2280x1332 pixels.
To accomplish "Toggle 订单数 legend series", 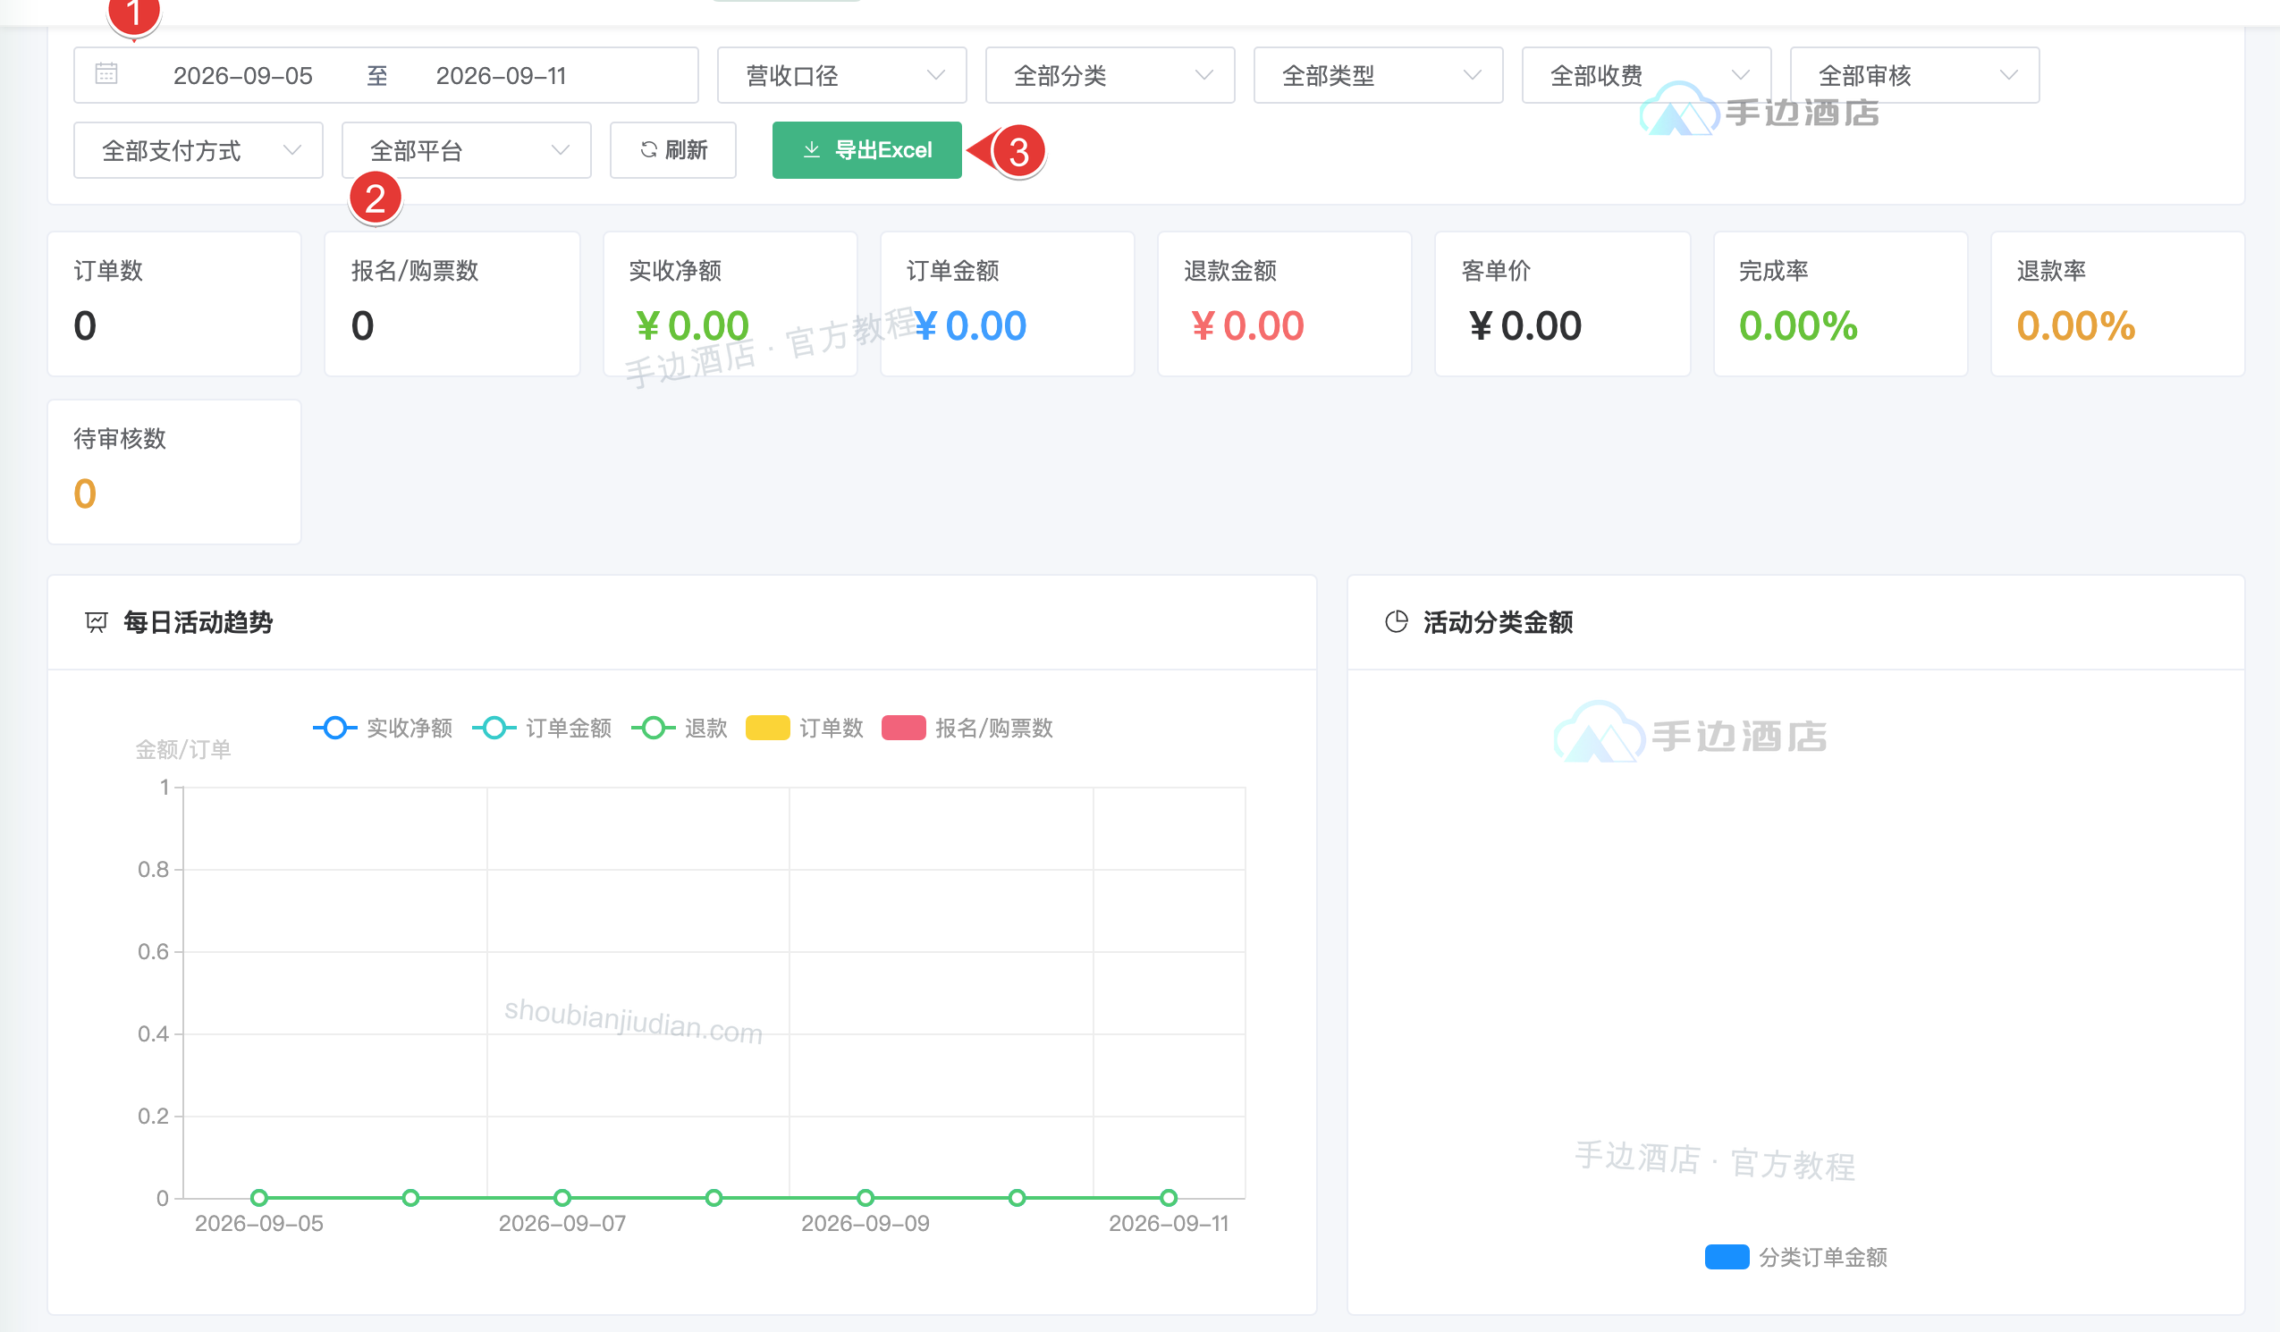I will click(x=805, y=728).
